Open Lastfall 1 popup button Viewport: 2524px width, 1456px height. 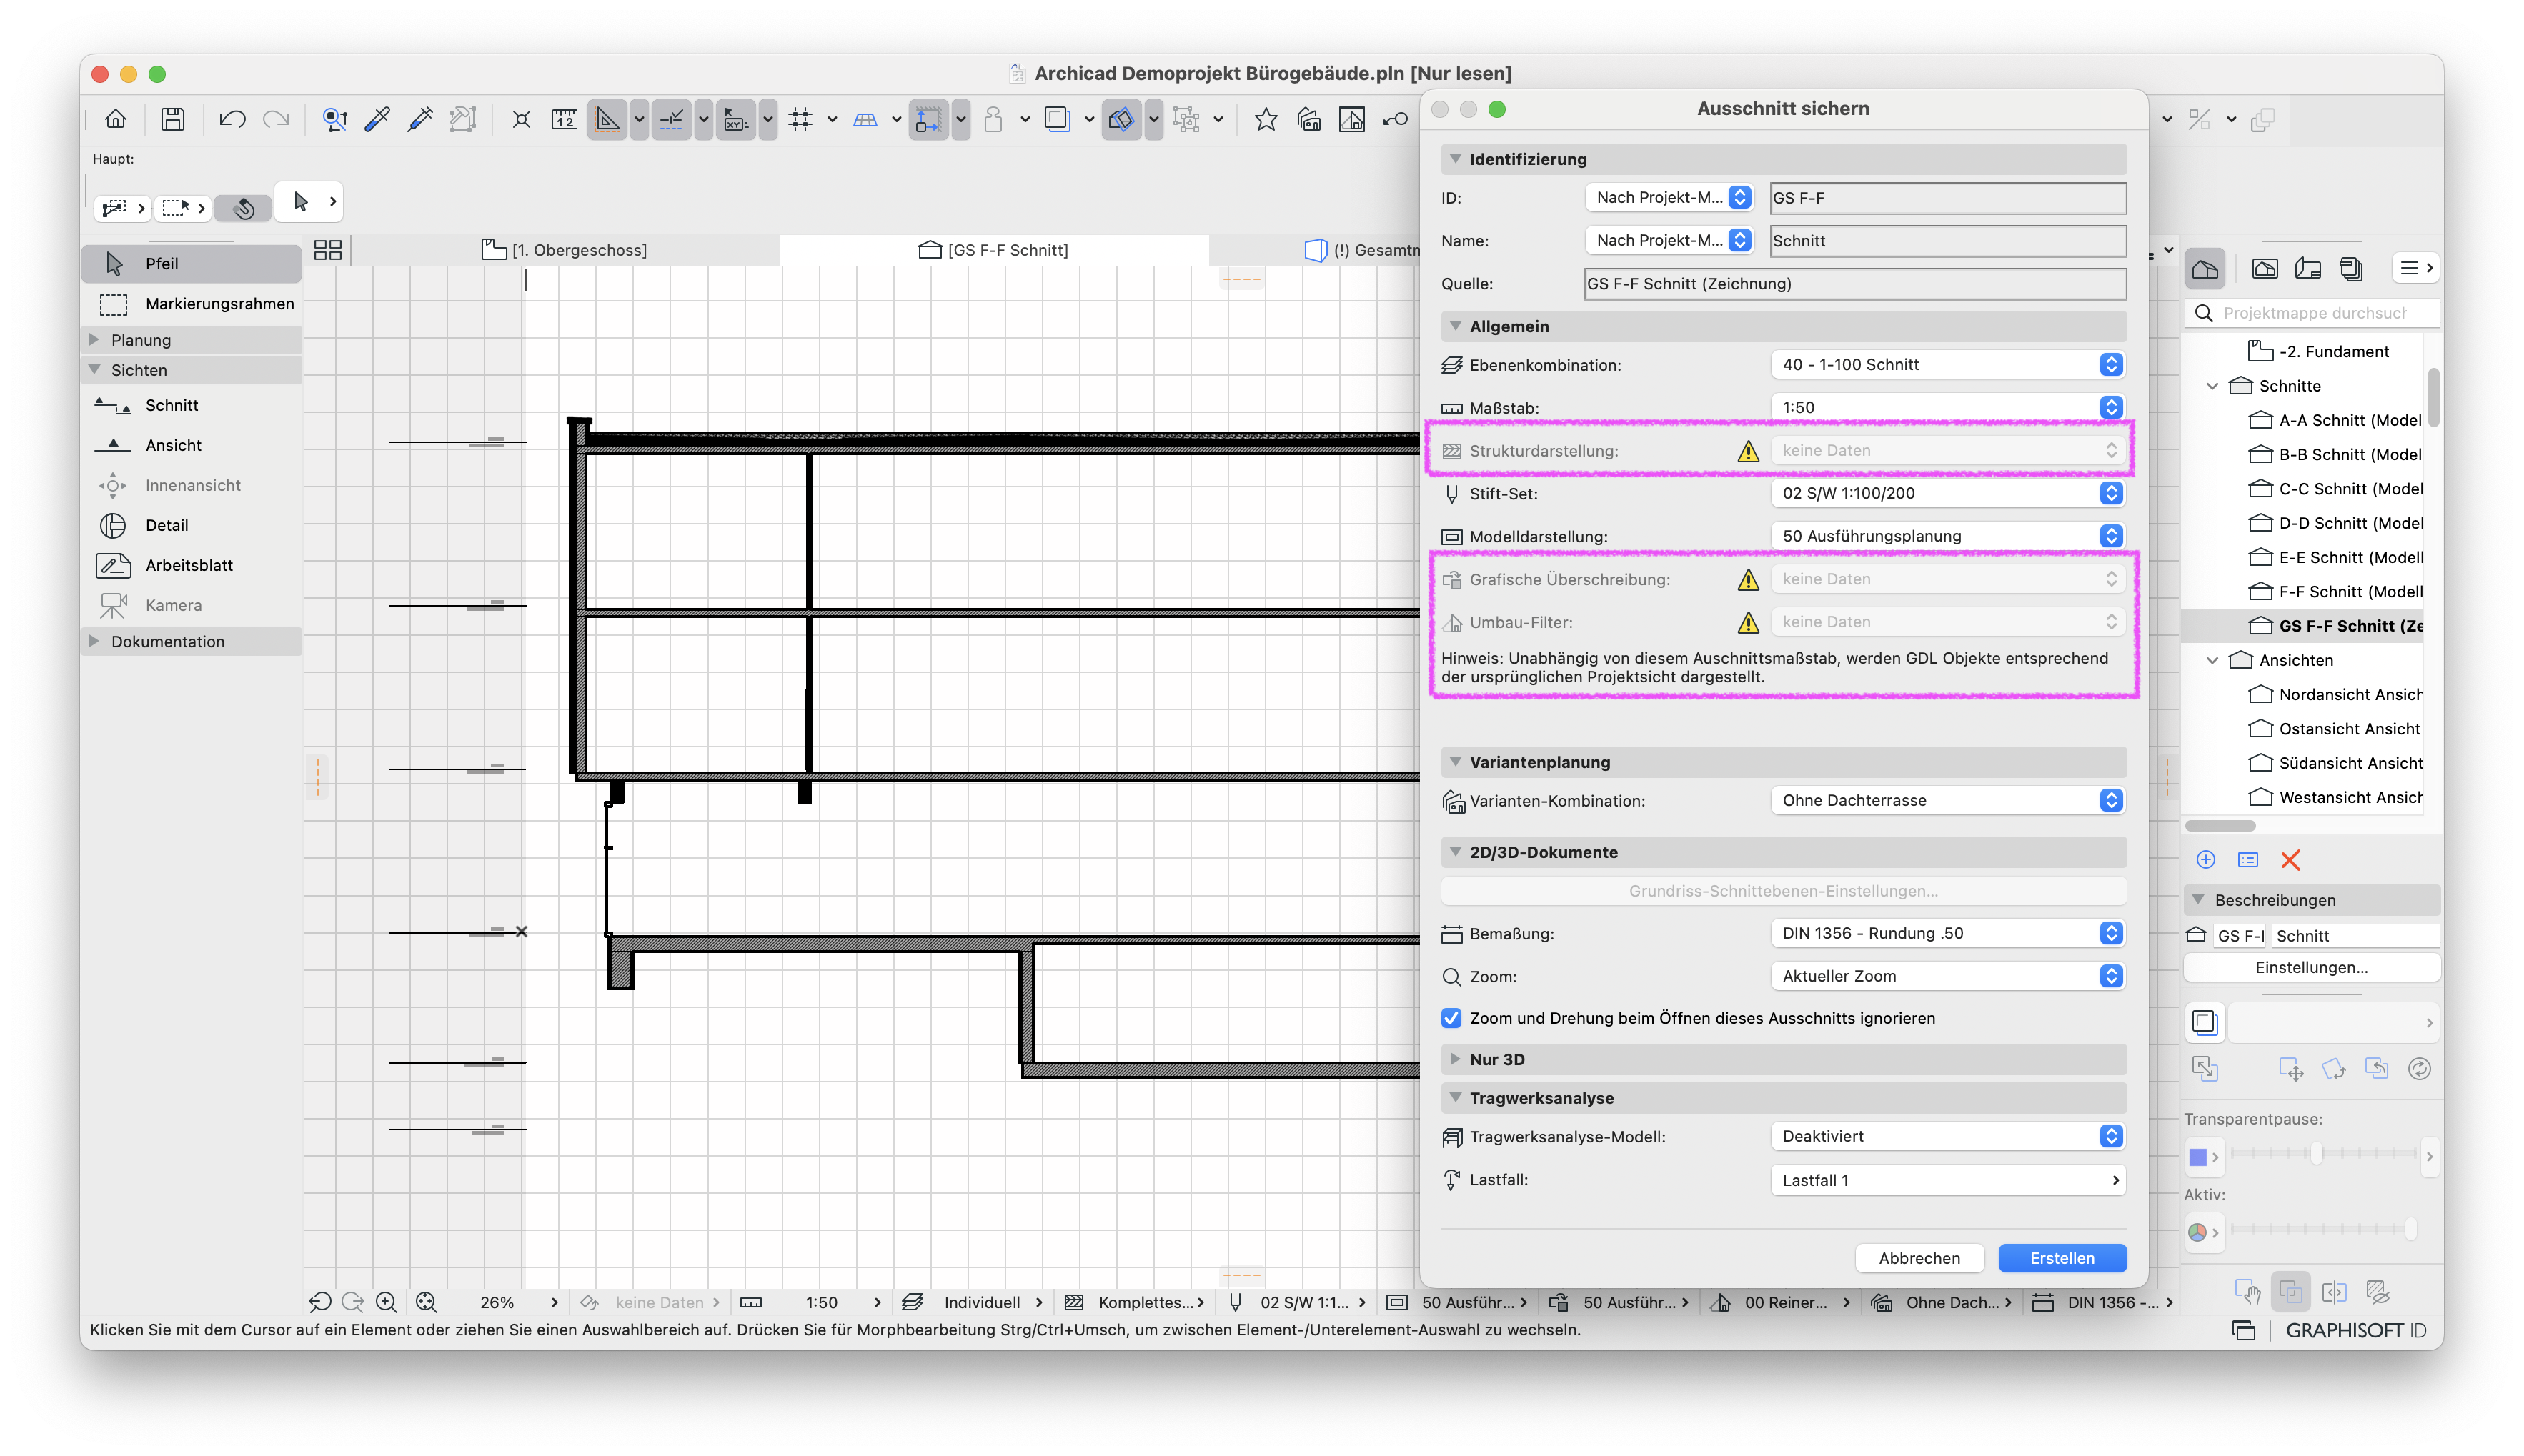click(x=1947, y=1180)
